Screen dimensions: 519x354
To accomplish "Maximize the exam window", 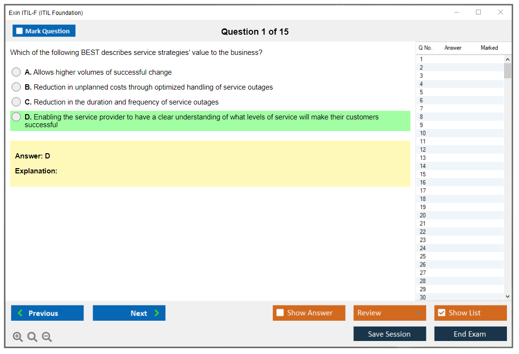I will pos(478,13).
